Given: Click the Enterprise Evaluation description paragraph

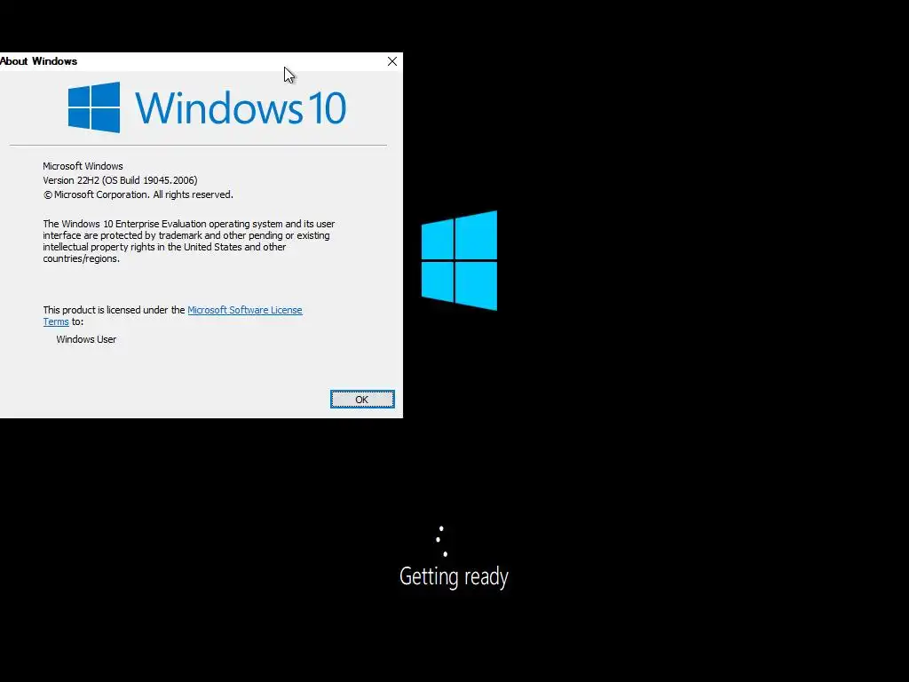Looking at the screenshot, I should pyautogui.click(x=189, y=242).
